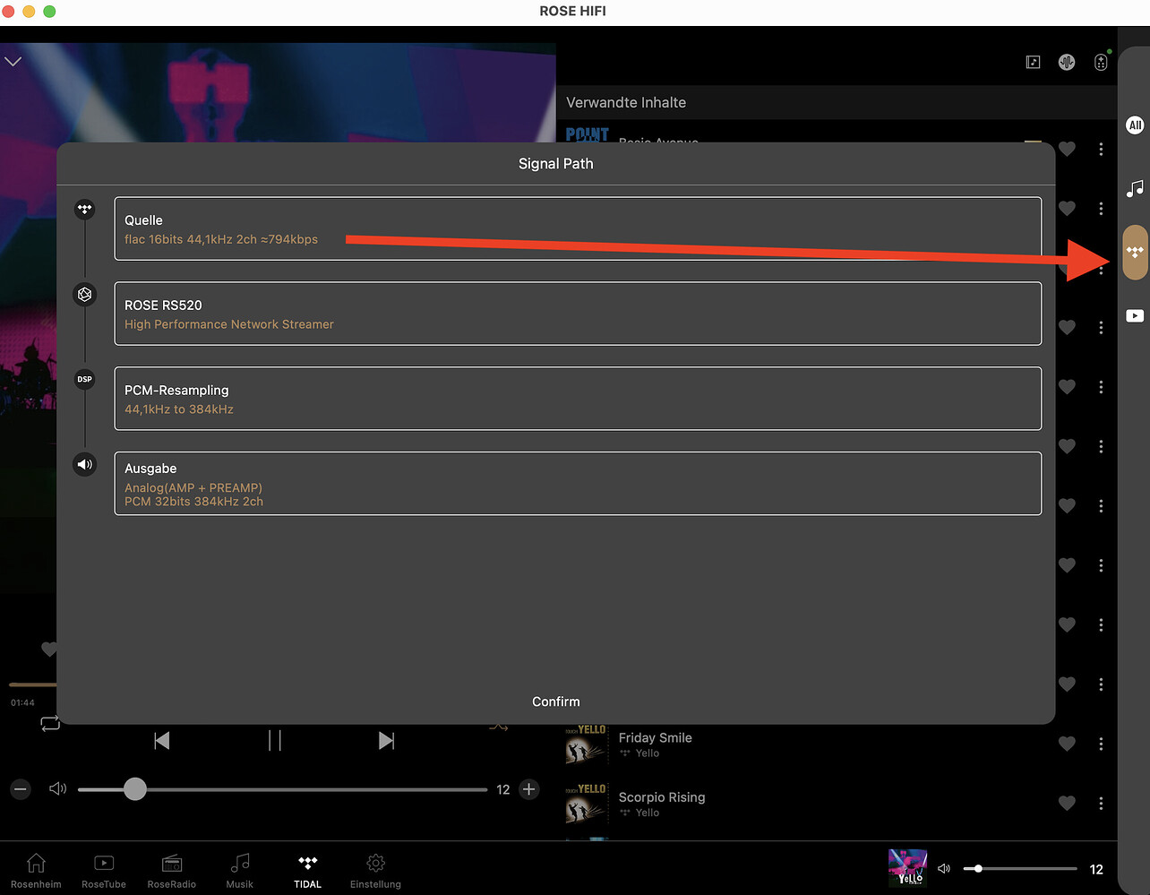
Task: Click 'Analog(AMP + PREAMP)' output text
Action: (x=193, y=487)
